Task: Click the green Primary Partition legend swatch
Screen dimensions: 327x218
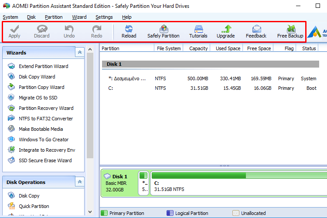Action: tap(104, 213)
